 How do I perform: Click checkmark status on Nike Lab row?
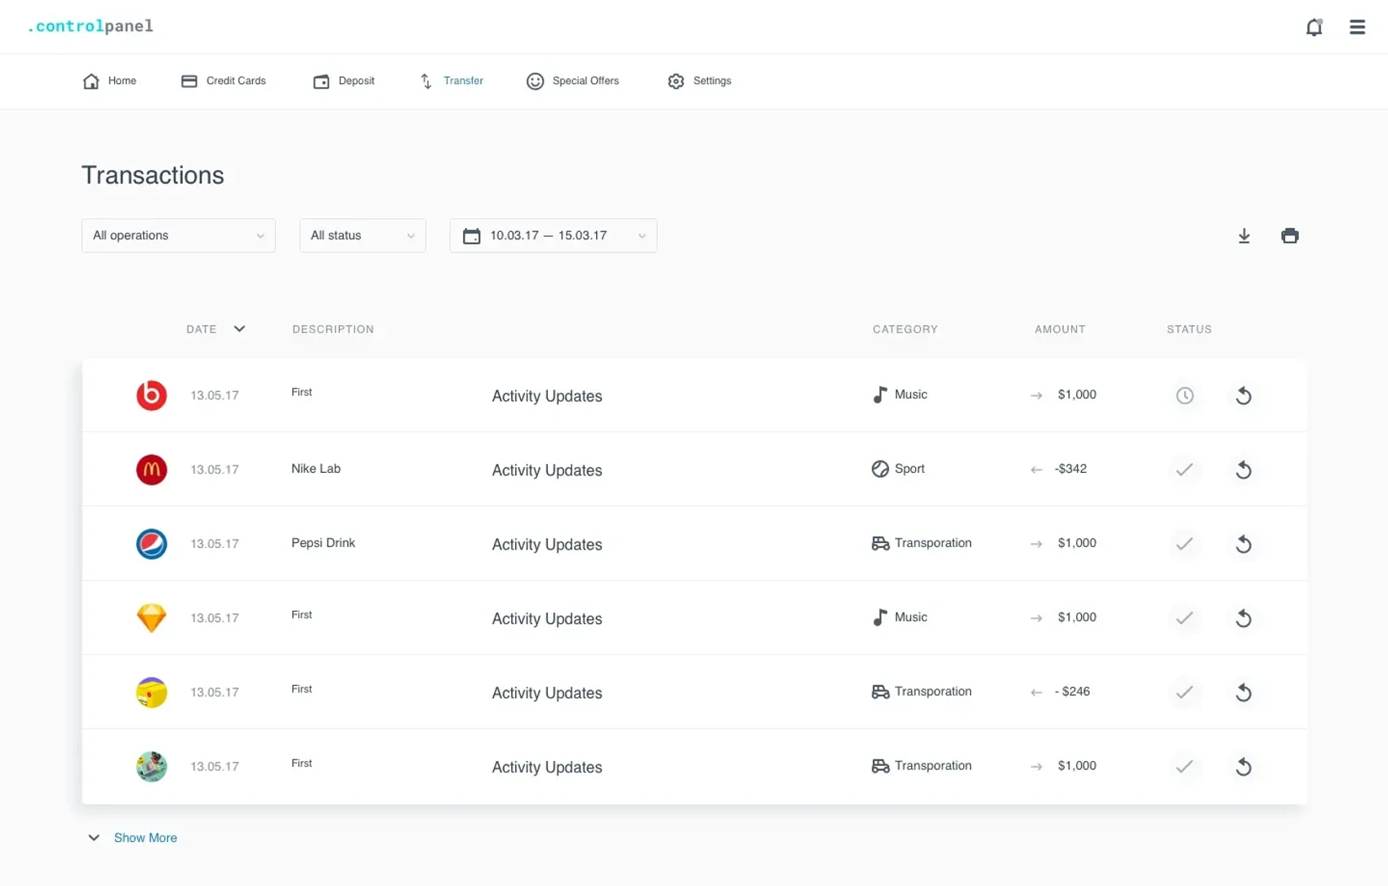(1184, 470)
